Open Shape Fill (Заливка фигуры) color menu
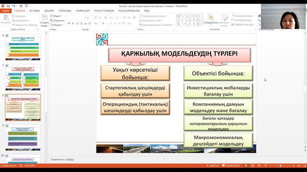 tap(243, 16)
